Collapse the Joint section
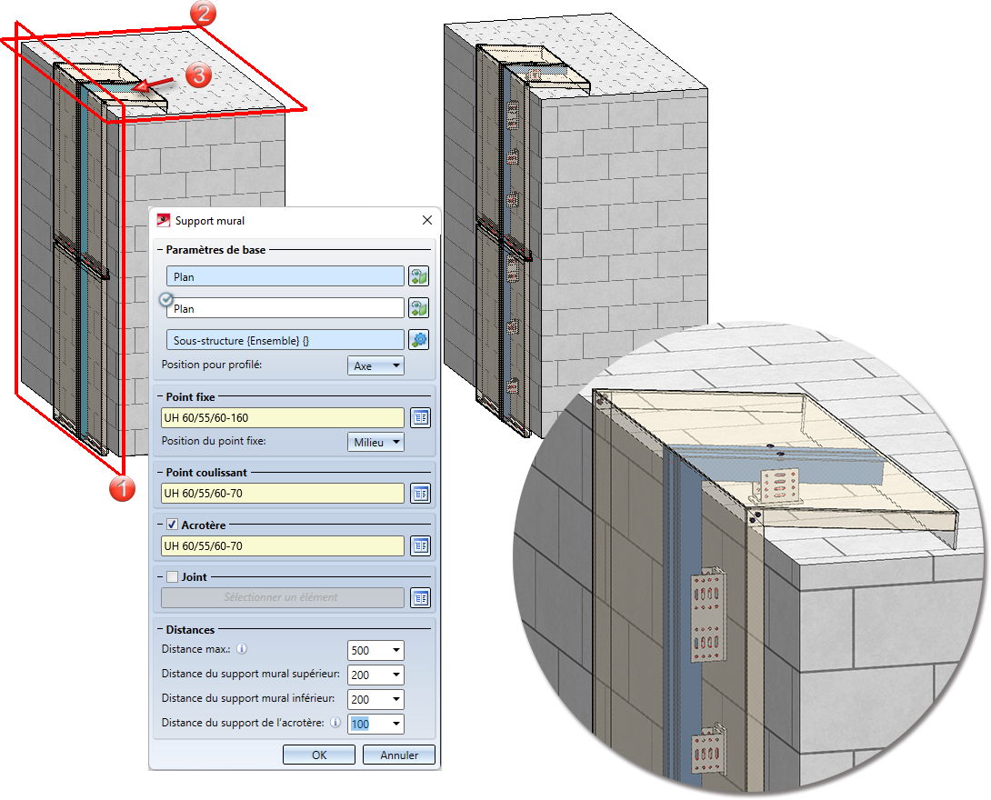This screenshot has width=991, height=800. (160, 576)
